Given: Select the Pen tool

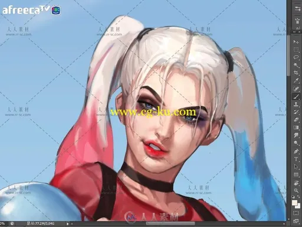Looking at the screenshot, I should pyautogui.click(x=296, y=151).
